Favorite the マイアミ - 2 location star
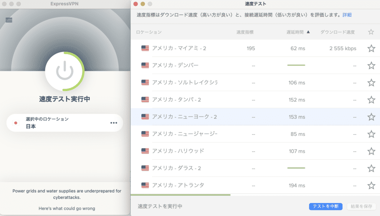Image resolution: width=380 pixels, height=216 pixels. (x=371, y=49)
